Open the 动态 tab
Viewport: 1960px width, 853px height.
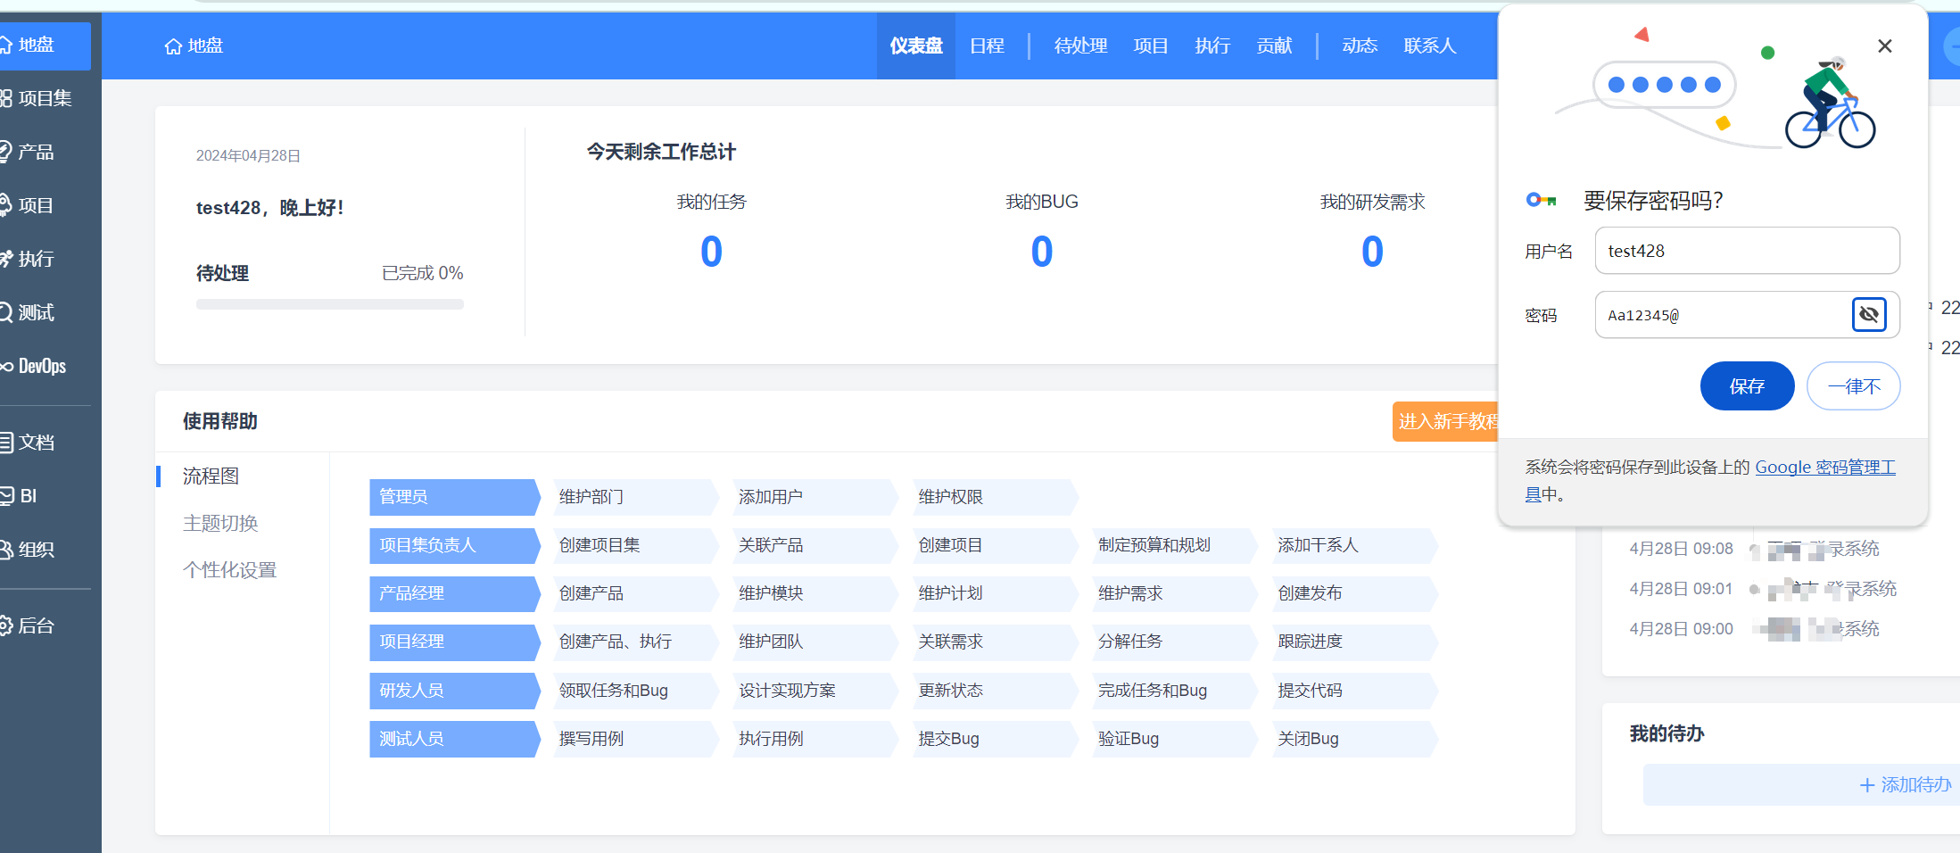[x=1360, y=46]
